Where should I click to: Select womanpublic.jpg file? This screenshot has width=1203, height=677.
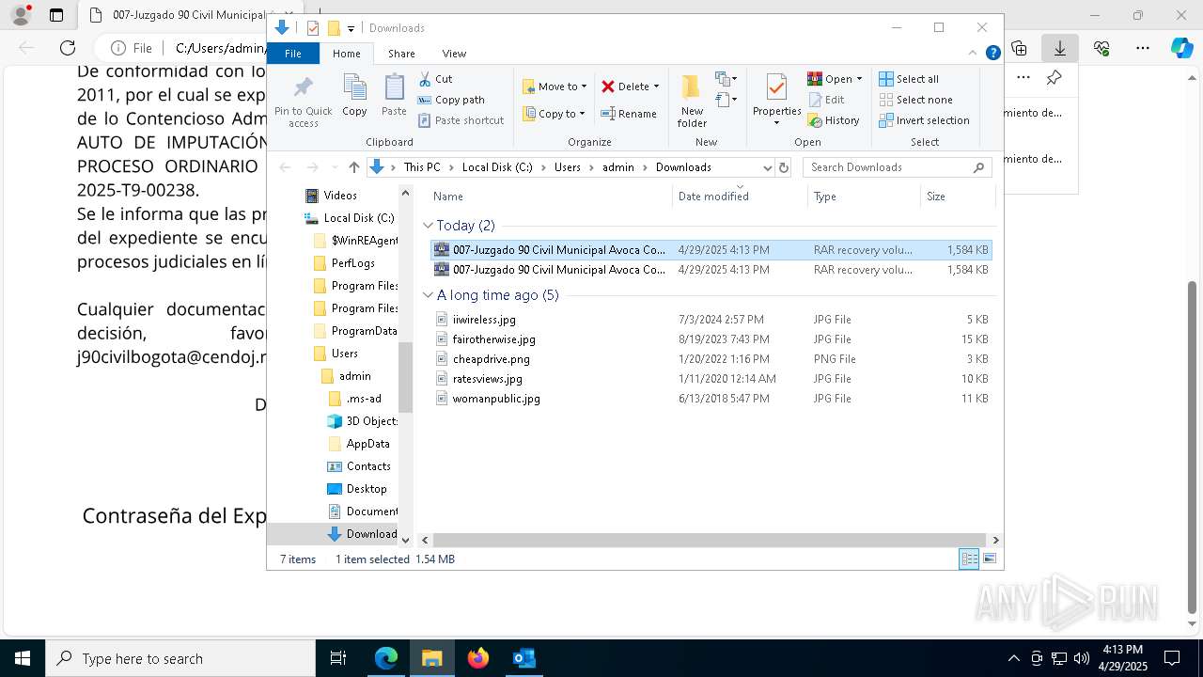pos(711,399)
